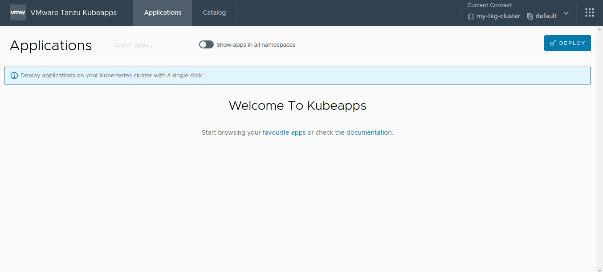This screenshot has height=272, width=603.
Task: Click the deploy applications info banner
Action: point(297,75)
